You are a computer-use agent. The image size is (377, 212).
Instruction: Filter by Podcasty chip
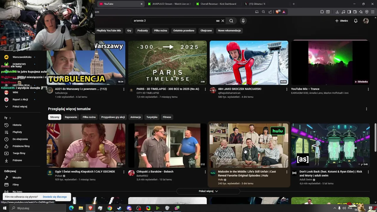(x=143, y=31)
